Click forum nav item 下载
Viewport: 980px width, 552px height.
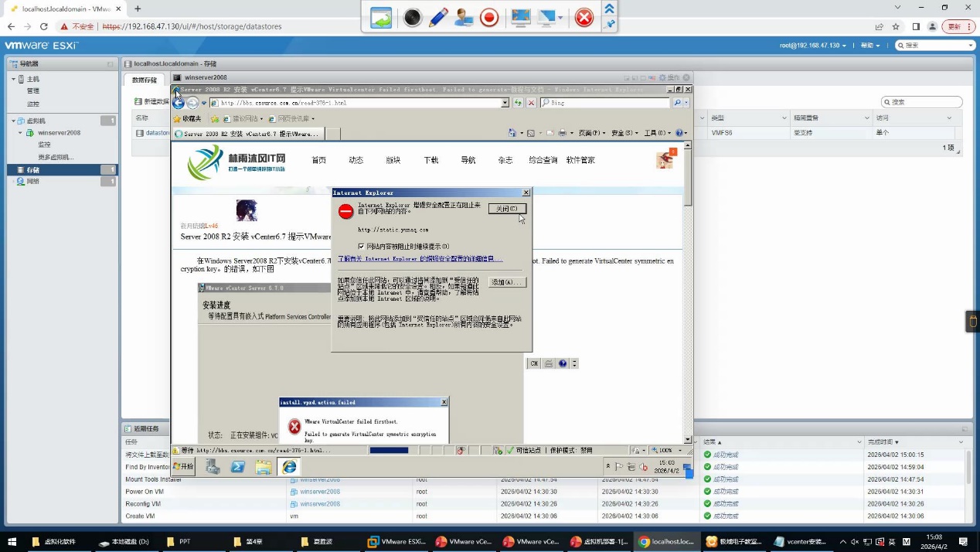click(430, 160)
